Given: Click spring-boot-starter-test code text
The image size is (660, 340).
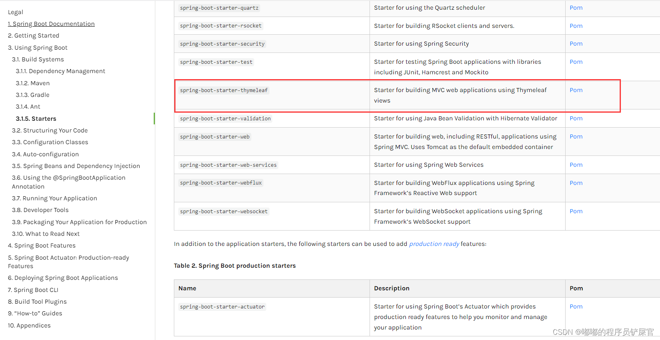Looking at the screenshot, I should [216, 62].
